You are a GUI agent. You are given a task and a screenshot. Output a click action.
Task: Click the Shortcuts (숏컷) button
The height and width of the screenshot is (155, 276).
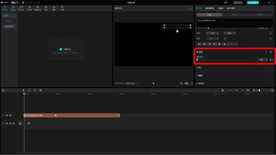pos(238,3)
